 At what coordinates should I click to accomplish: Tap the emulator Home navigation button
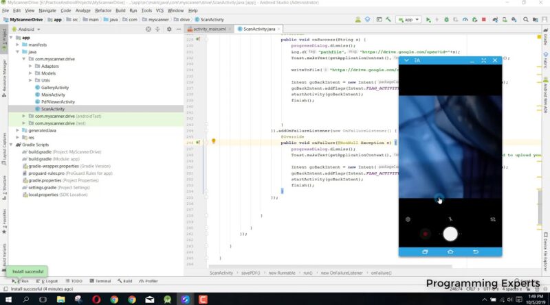tap(450, 252)
